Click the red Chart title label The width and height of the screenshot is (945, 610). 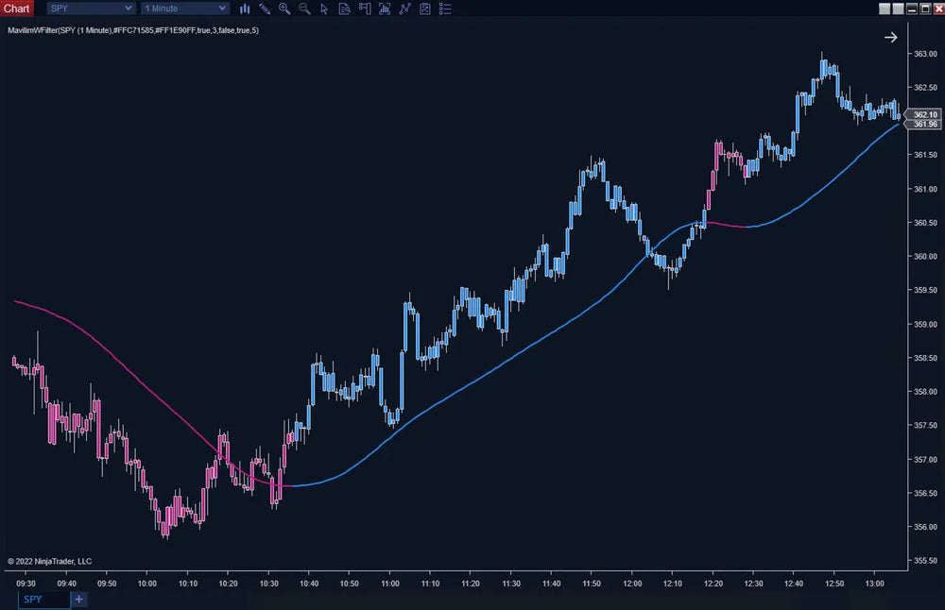click(x=17, y=8)
